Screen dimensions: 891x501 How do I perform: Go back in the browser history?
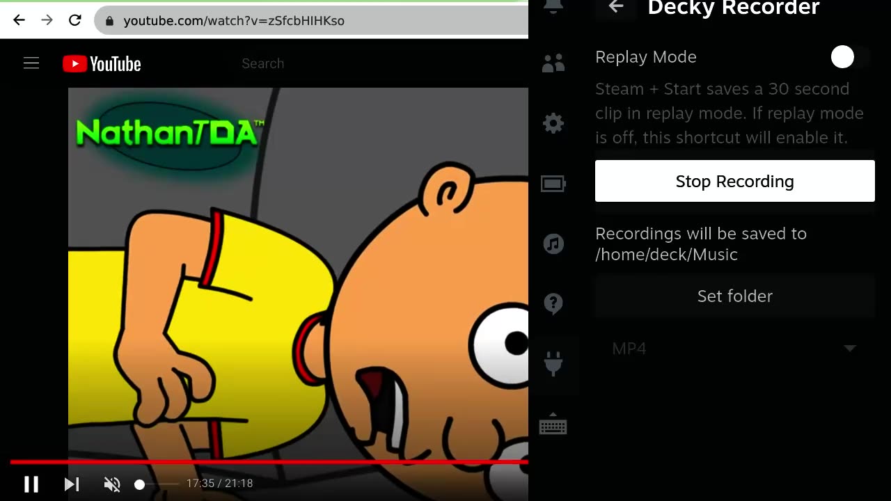tap(19, 21)
